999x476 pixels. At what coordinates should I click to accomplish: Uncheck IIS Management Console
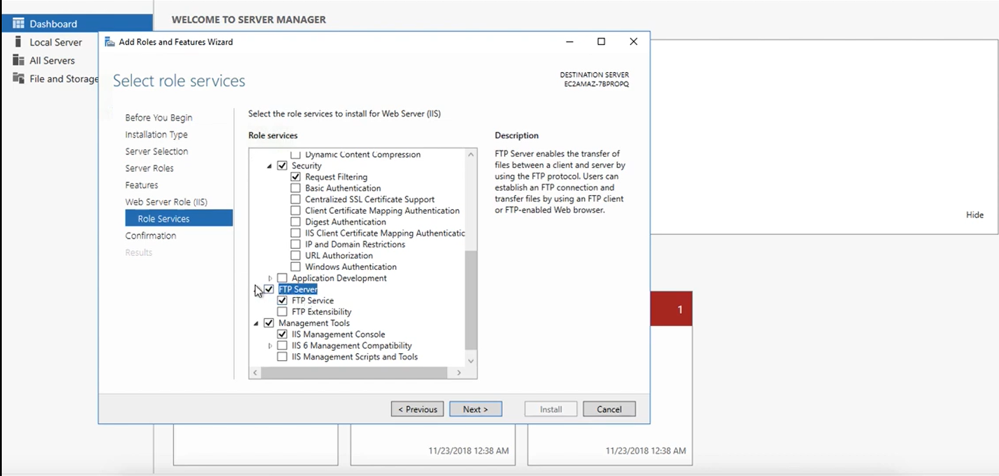click(282, 334)
